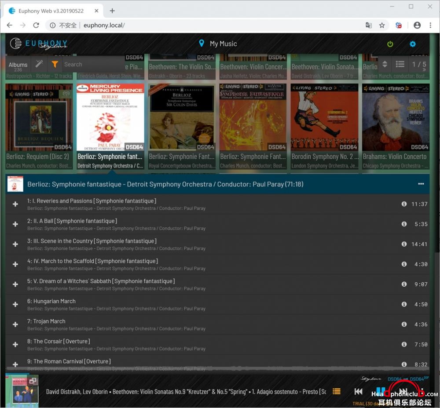
Task: Open a new browser tab
Action: 112,11
